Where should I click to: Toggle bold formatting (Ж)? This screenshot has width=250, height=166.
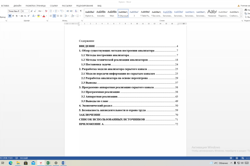tap(10, 16)
